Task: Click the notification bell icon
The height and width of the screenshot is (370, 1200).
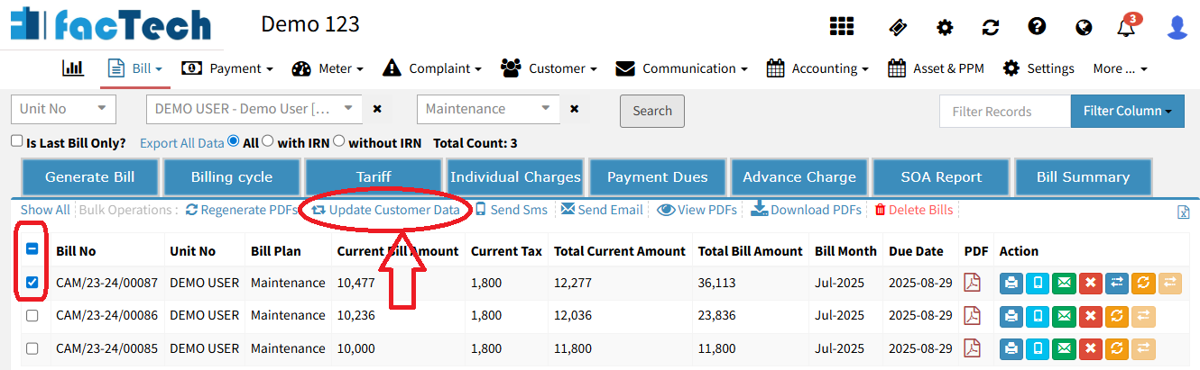Action: (1126, 27)
